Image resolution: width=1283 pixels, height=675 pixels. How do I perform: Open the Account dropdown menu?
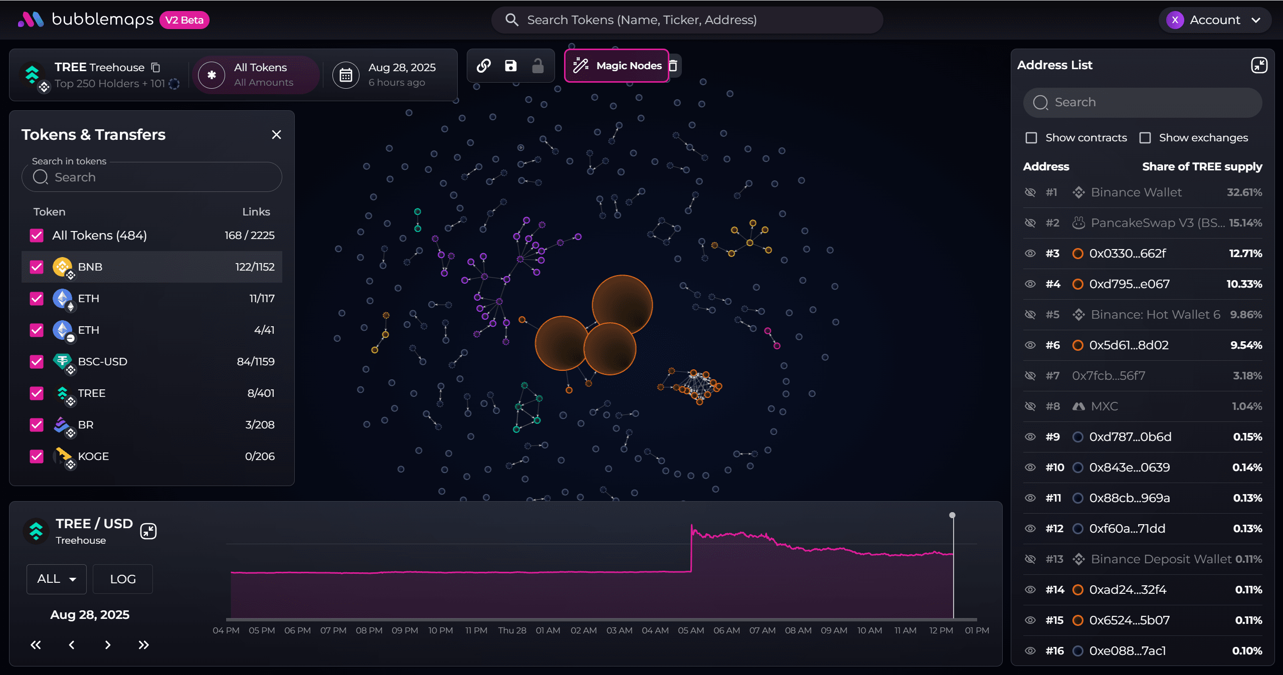1214,20
